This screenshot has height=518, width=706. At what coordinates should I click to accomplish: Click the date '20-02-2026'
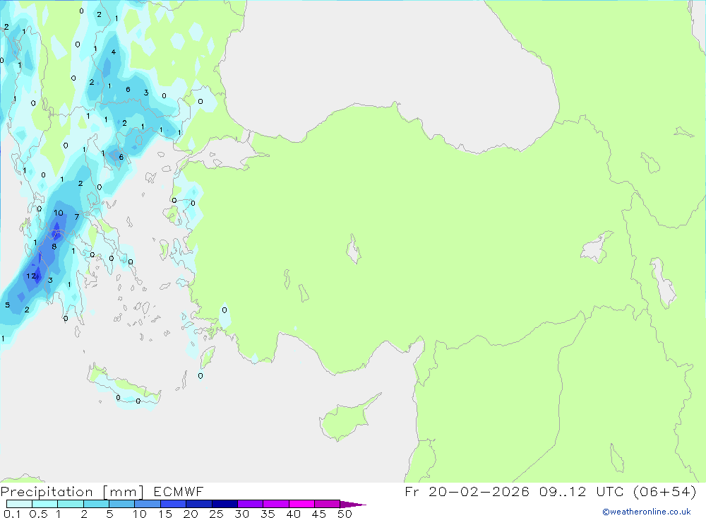[x=479, y=491]
